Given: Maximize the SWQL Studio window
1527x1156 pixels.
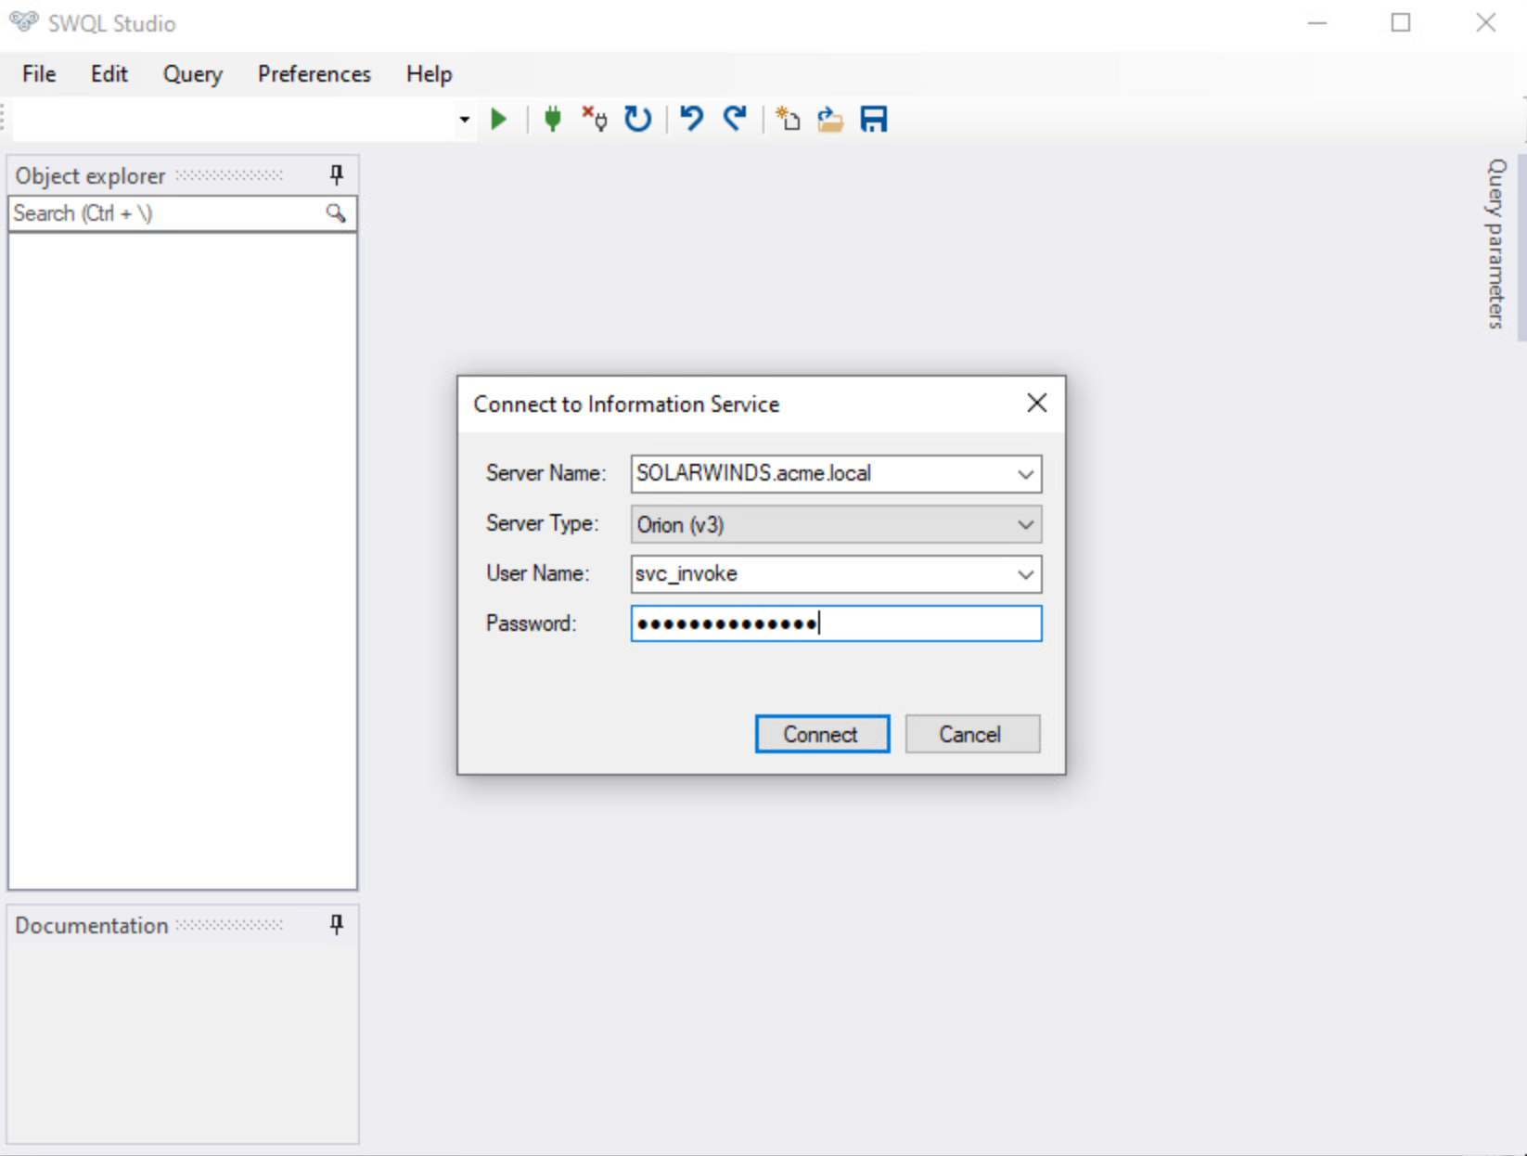Looking at the screenshot, I should pyautogui.click(x=1401, y=23).
